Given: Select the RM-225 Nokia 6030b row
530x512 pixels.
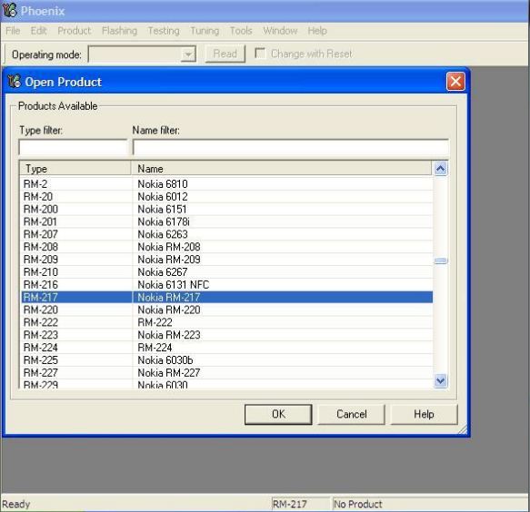Looking at the screenshot, I should click(x=226, y=360).
